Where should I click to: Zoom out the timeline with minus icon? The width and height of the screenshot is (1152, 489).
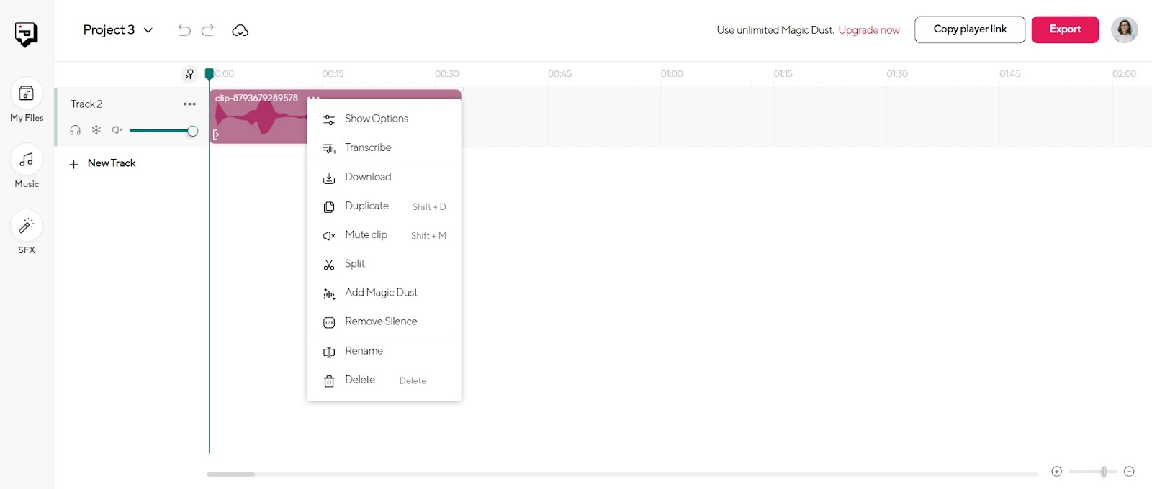[1129, 472]
